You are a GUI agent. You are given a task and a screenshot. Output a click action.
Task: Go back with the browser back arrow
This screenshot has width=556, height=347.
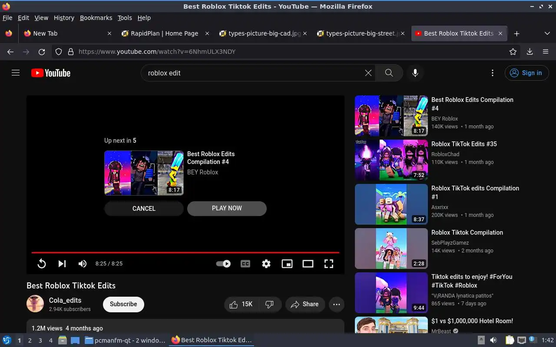click(10, 52)
